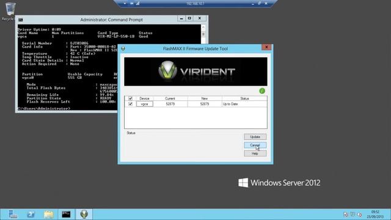This screenshot has width=391, height=220.
Task: Close the remote desktop connection bar
Action: [266, 4]
